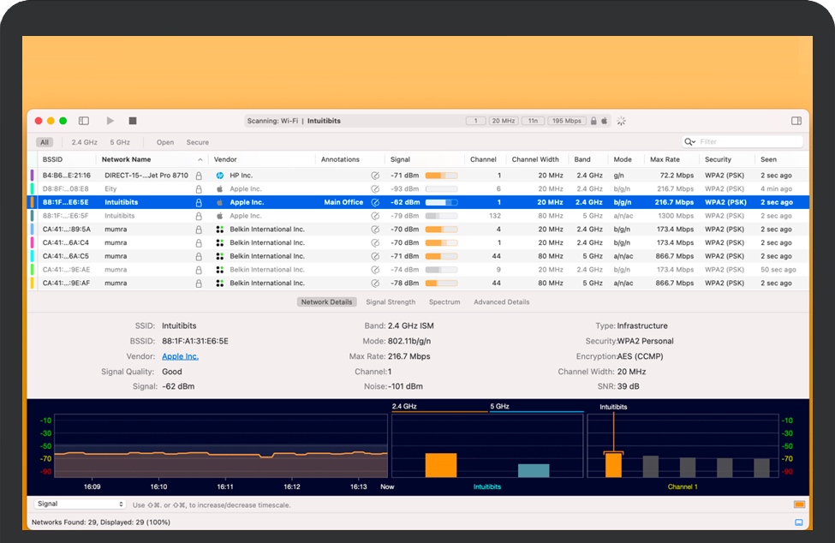Open the Apple Inc. vendor link
Viewport: 835px width, 543px height.
coord(180,356)
